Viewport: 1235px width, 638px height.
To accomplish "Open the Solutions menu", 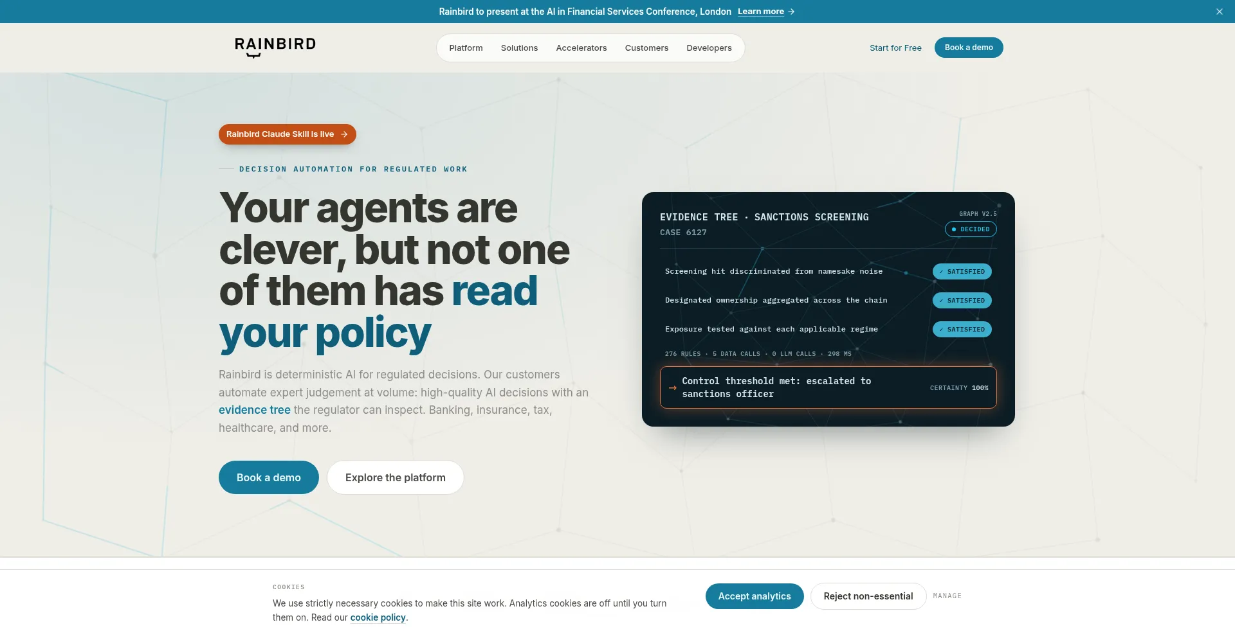I will pyautogui.click(x=519, y=48).
